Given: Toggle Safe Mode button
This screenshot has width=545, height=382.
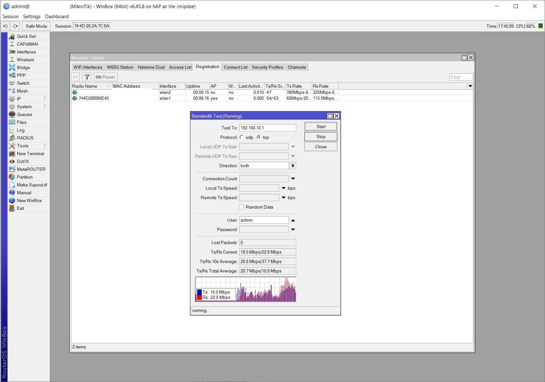Looking at the screenshot, I should click(x=36, y=26).
